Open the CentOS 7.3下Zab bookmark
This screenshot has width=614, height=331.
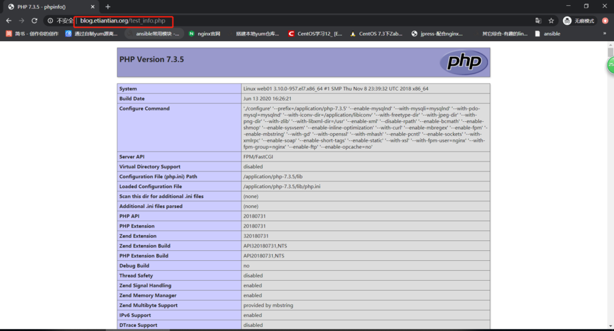point(376,34)
